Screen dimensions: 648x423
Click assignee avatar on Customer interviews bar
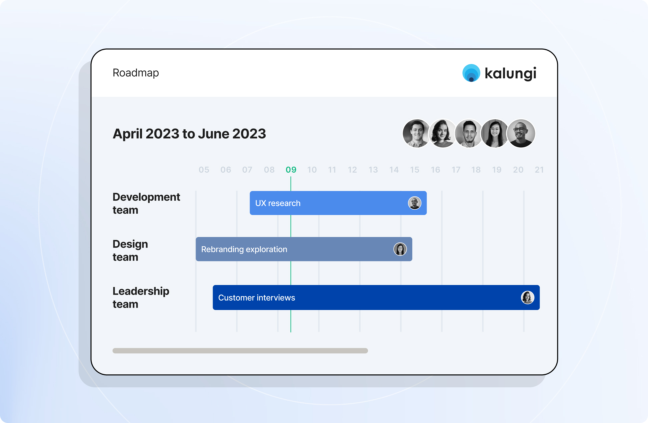pyautogui.click(x=527, y=297)
